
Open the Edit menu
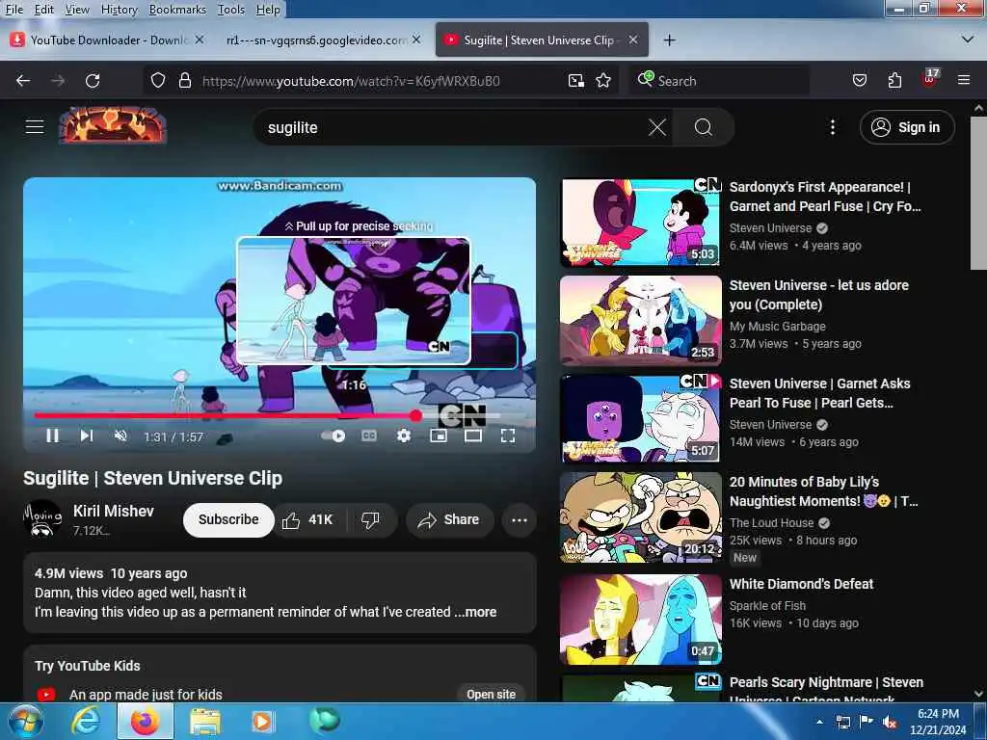pyautogui.click(x=43, y=10)
